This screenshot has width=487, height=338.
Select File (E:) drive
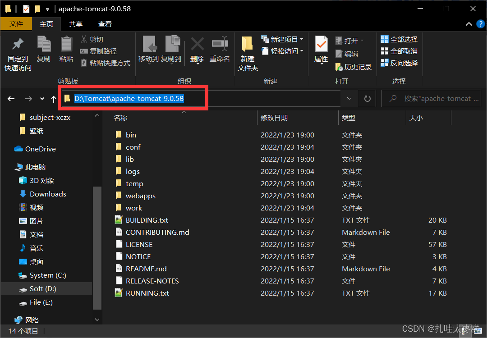coord(36,302)
